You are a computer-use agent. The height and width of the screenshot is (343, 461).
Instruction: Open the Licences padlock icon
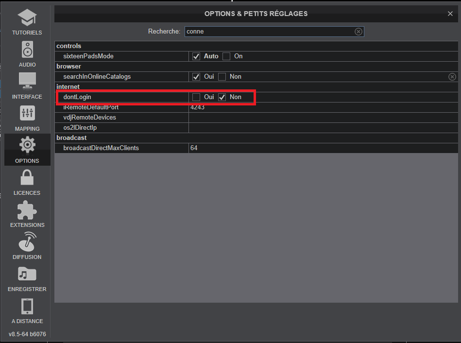pos(27,178)
